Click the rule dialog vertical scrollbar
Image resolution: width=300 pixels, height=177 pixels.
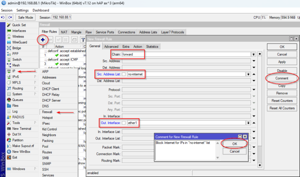[x=260, y=110]
